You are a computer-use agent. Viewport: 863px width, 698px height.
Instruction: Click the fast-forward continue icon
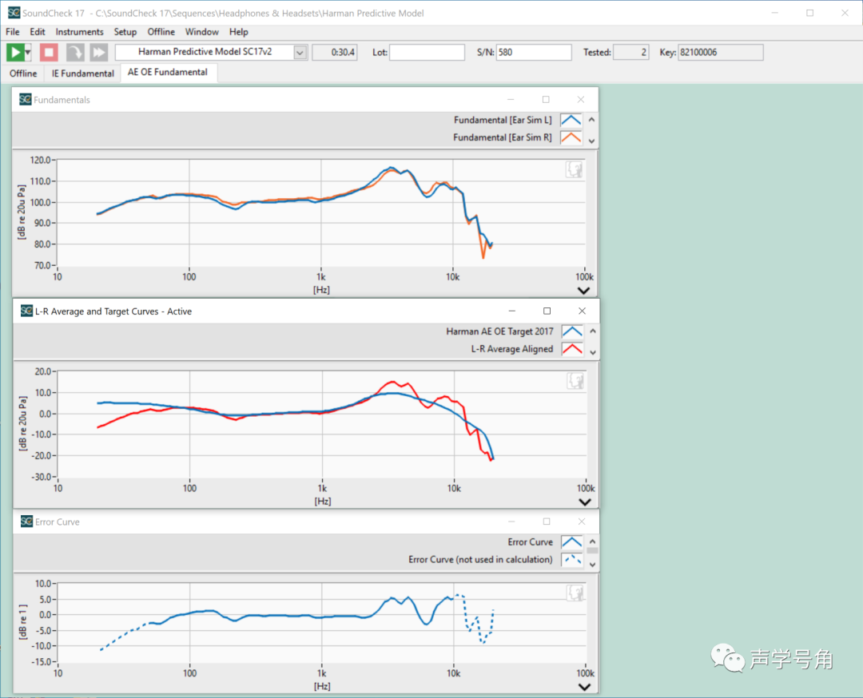pyautogui.click(x=98, y=53)
